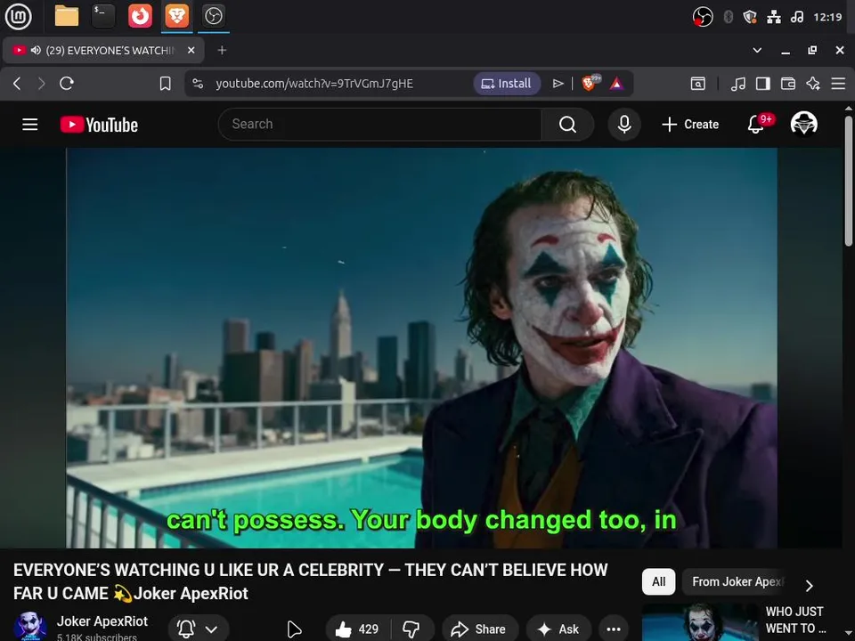
Task: Open Brave Rewards triangle icon
Action: tap(616, 84)
